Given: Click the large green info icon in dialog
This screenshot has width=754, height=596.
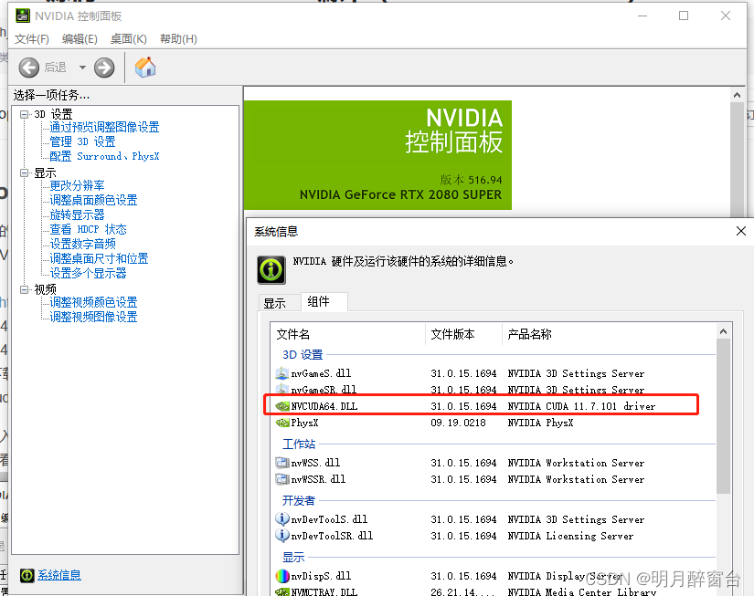Looking at the screenshot, I should pyautogui.click(x=271, y=270).
